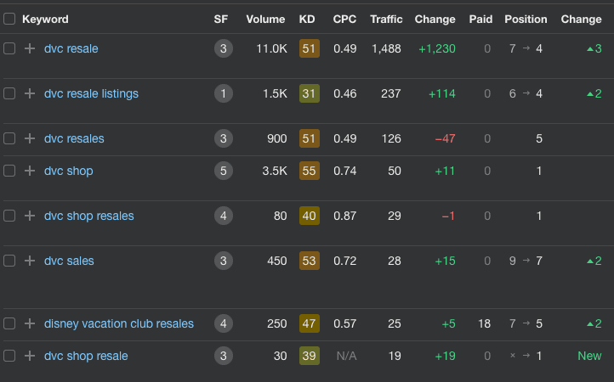Expand the dvc shop keyword row
This screenshot has height=382, width=614.
pyautogui.click(x=30, y=171)
